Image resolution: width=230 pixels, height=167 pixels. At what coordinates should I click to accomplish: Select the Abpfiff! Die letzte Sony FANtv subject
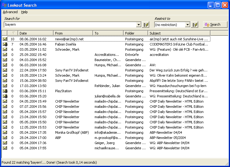(179, 81)
